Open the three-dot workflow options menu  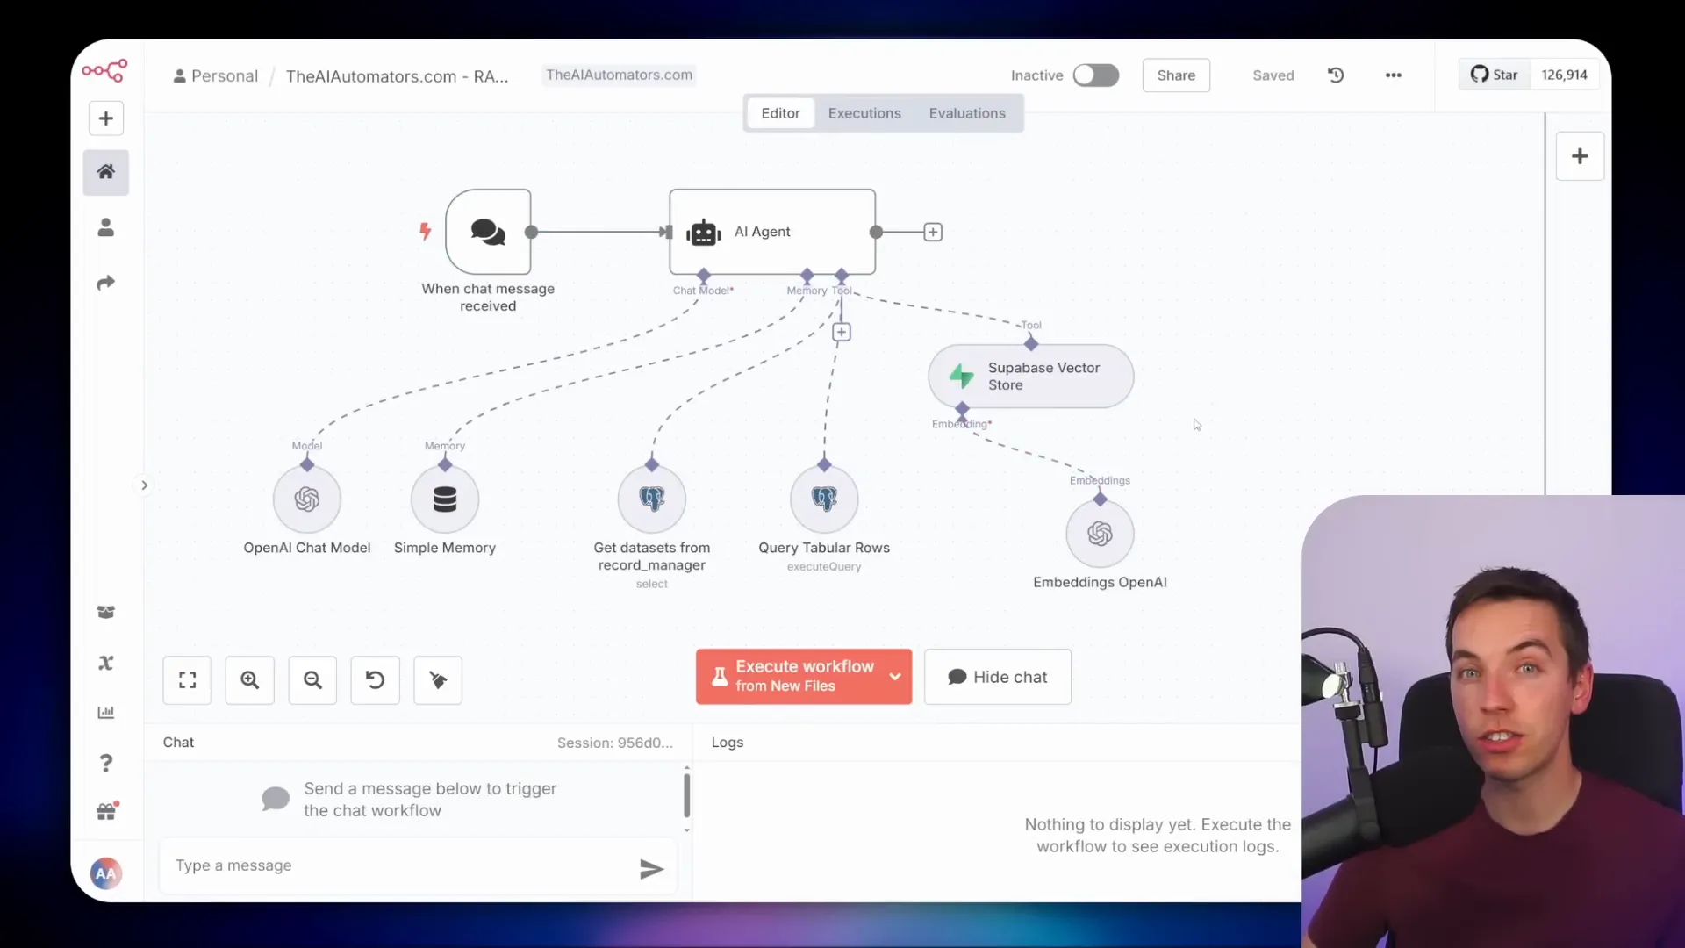[x=1394, y=75]
